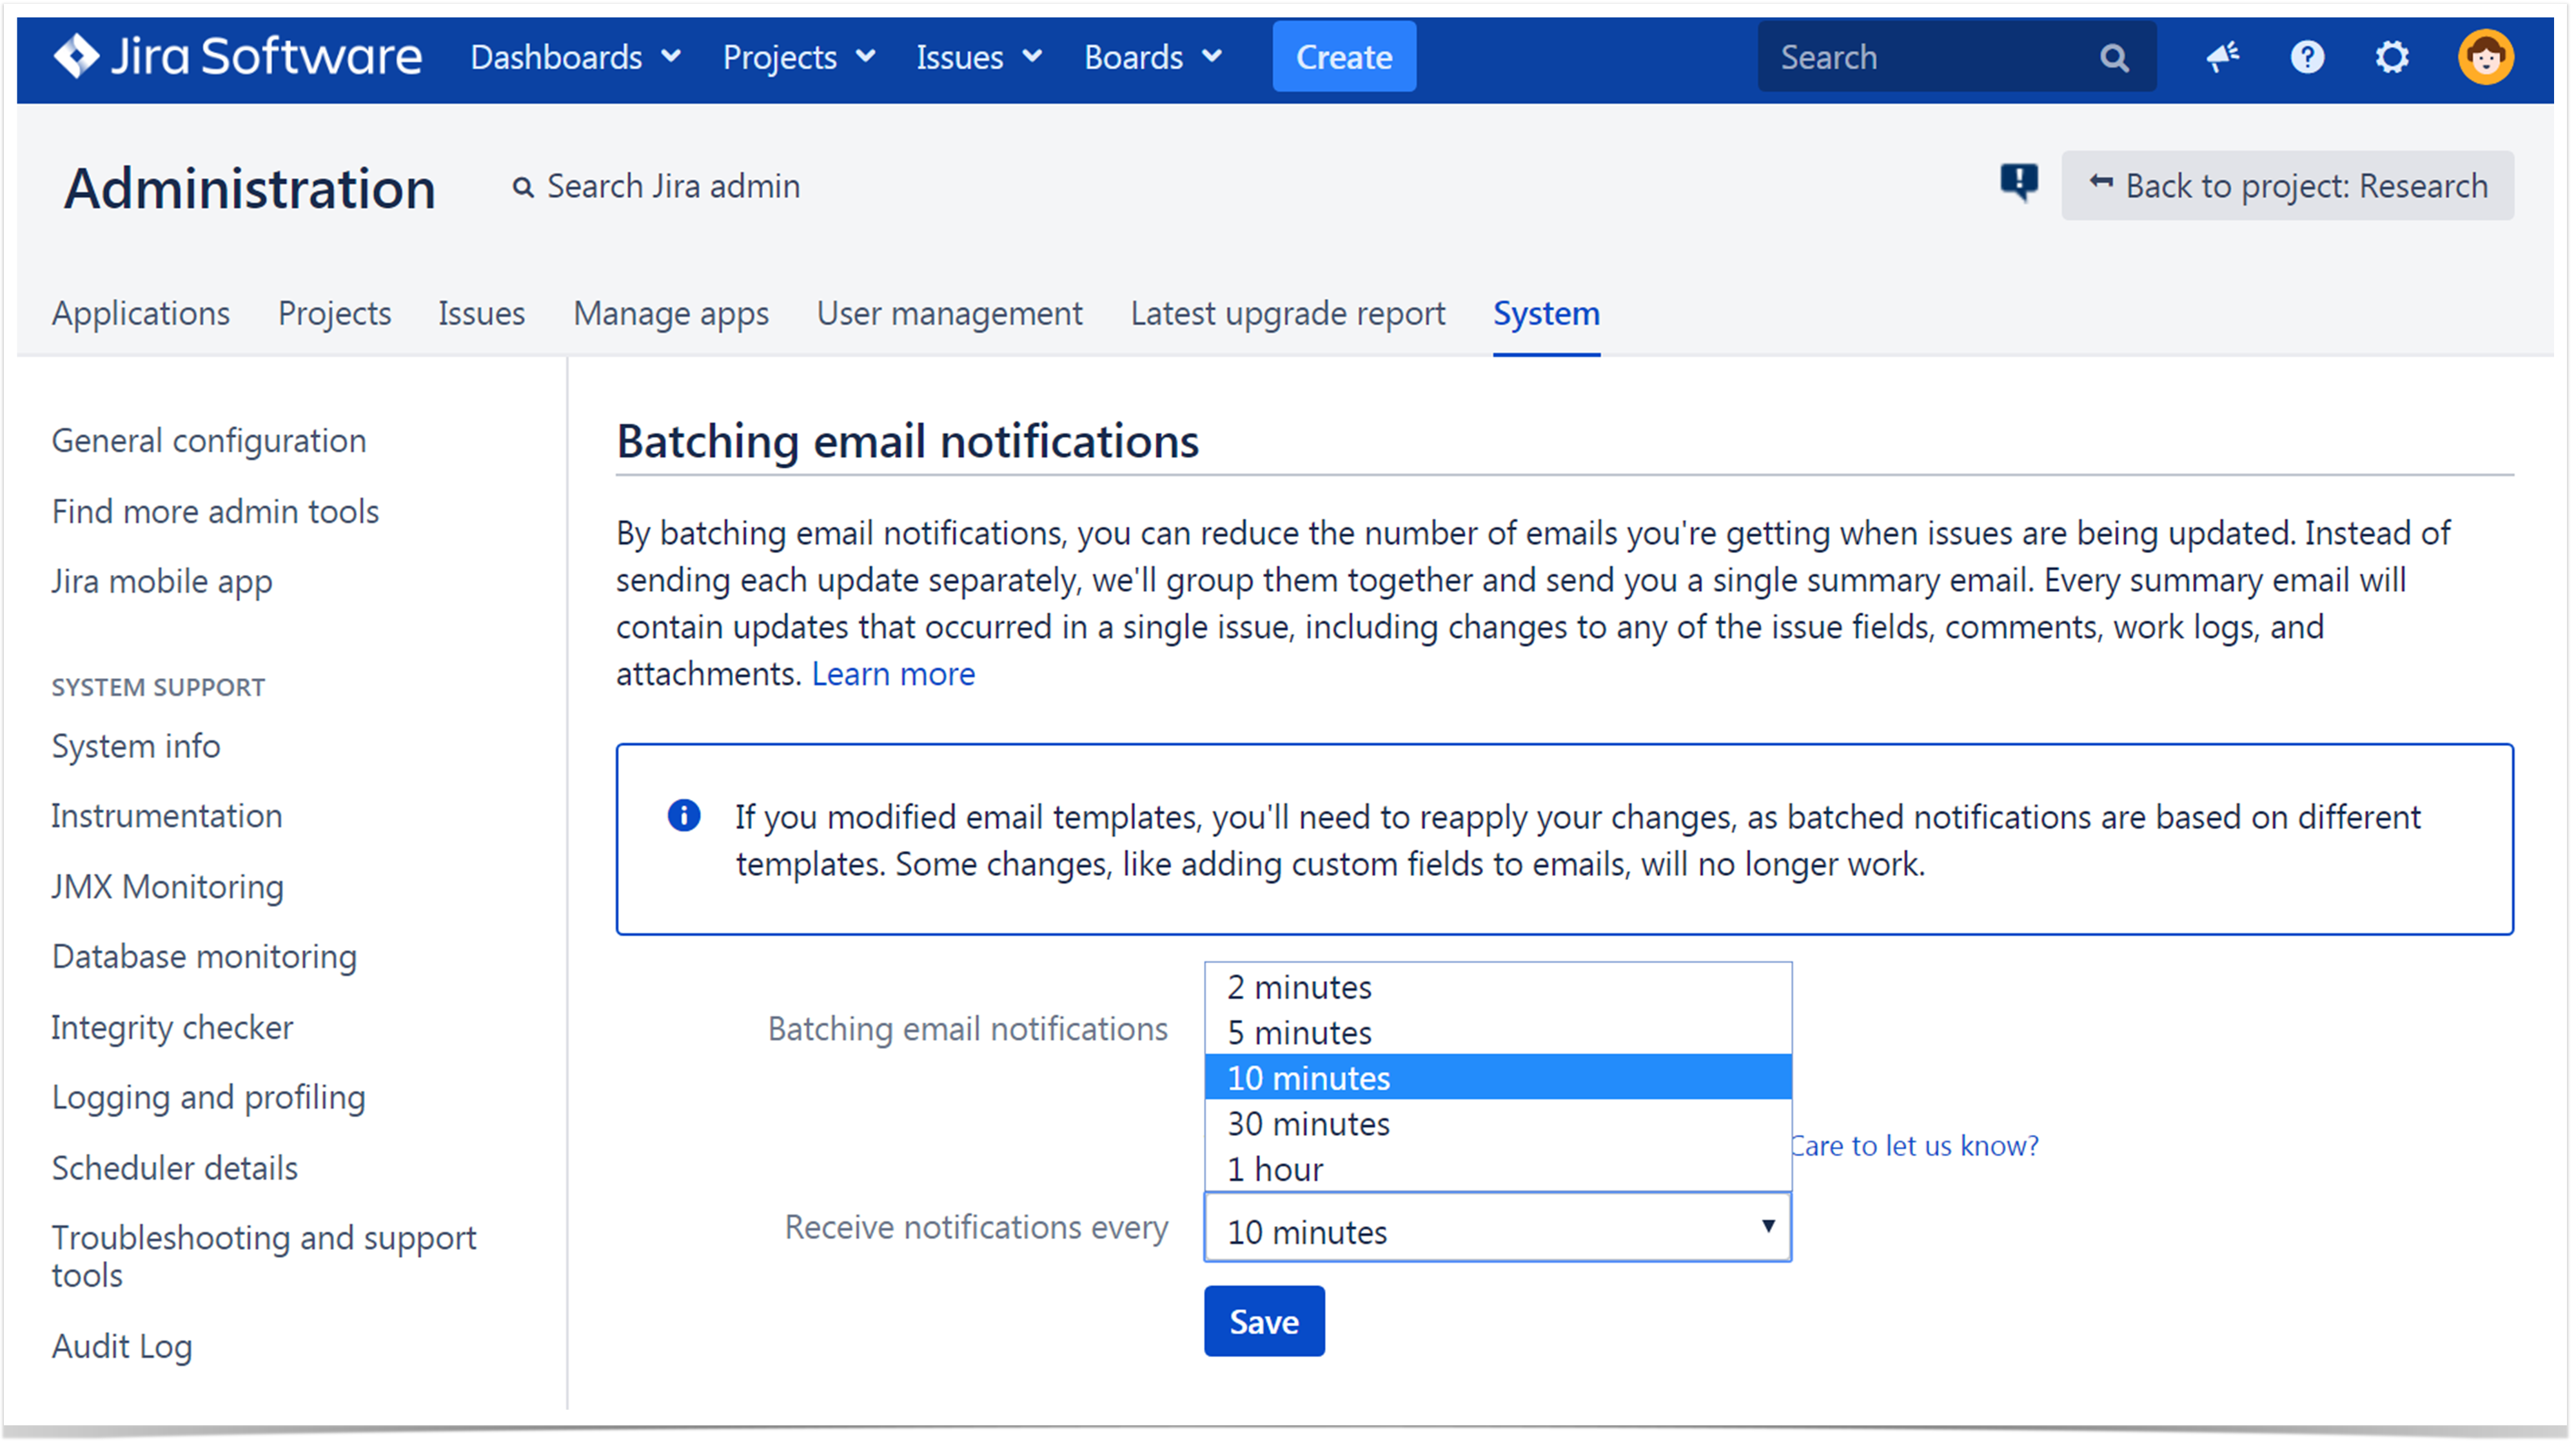Open the Latest upgrade report tab
The width and height of the screenshot is (2576, 1444).
tap(1288, 313)
